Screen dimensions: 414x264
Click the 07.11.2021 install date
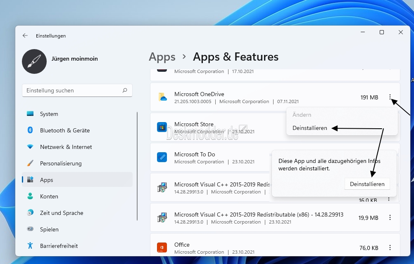click(x=288, y=101)
